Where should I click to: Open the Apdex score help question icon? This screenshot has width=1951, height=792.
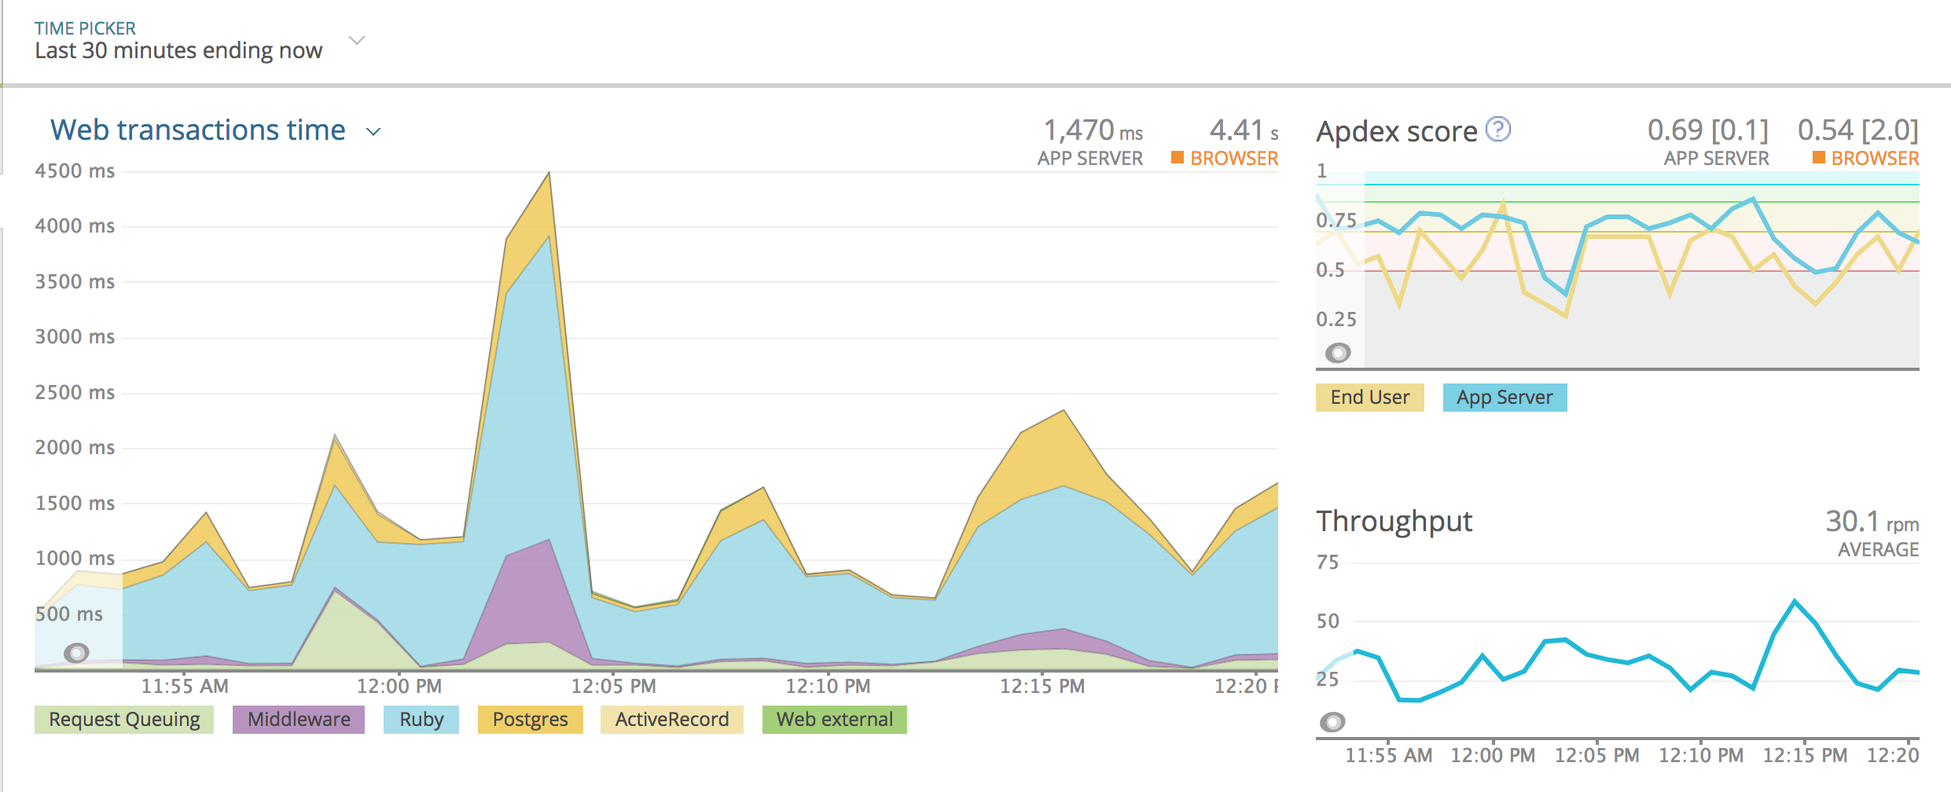[x=1499, y=129]
